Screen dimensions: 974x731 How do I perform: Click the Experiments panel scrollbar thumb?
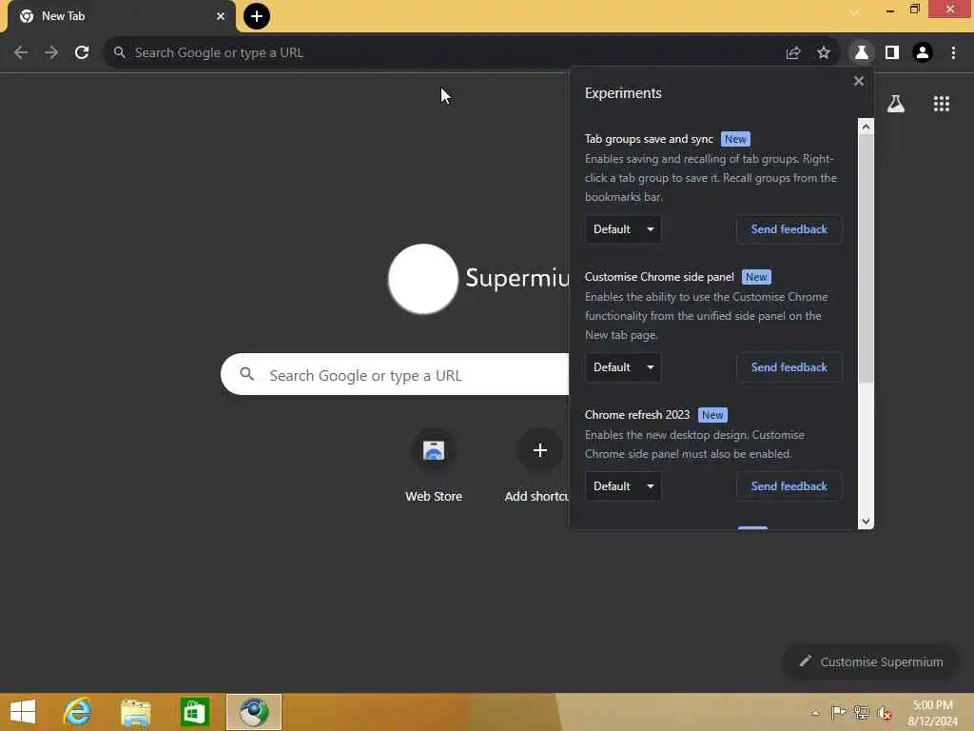[866, 259]
